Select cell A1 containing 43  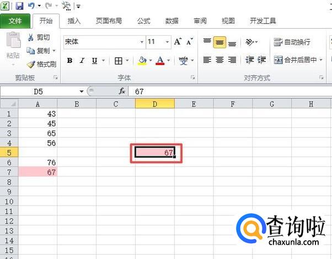pos(38,114)
